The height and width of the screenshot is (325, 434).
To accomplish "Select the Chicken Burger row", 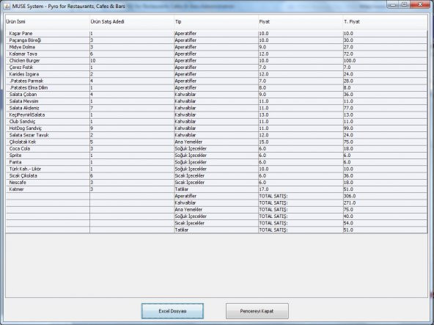I will click(216, 61).
